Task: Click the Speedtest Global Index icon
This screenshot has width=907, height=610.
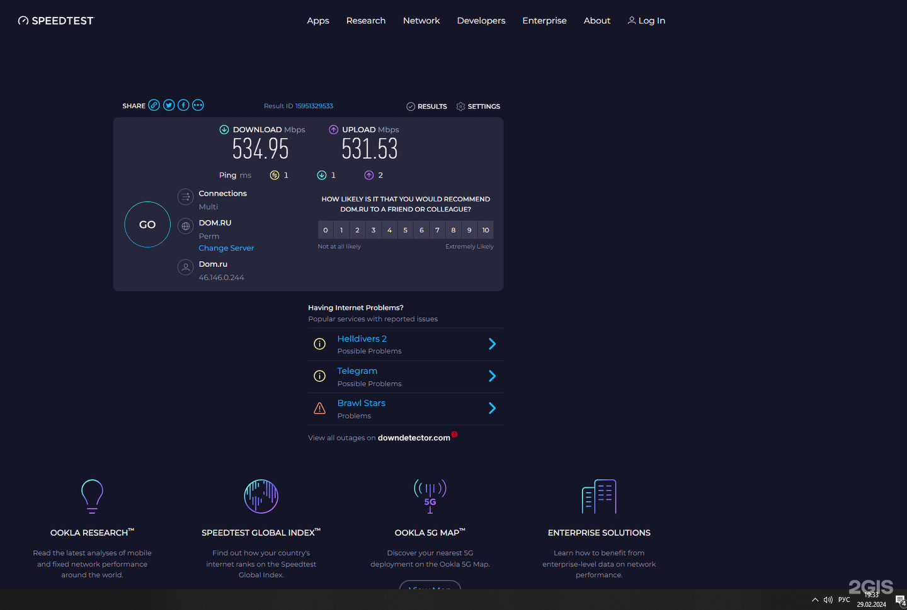Action: [x=261, y=496]
